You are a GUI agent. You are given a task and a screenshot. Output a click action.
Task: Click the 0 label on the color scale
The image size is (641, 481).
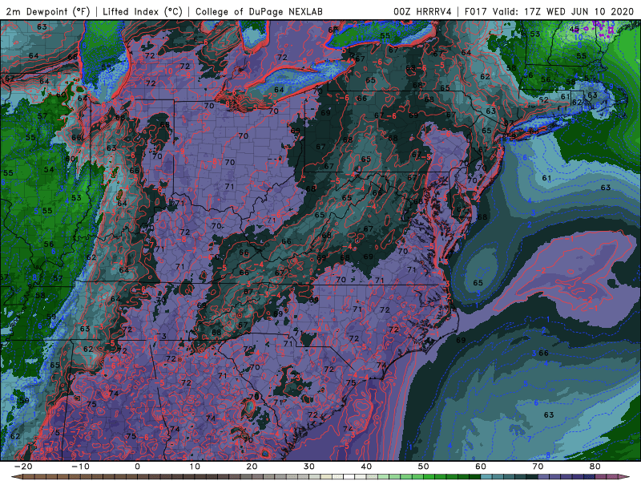pos(137,467)
